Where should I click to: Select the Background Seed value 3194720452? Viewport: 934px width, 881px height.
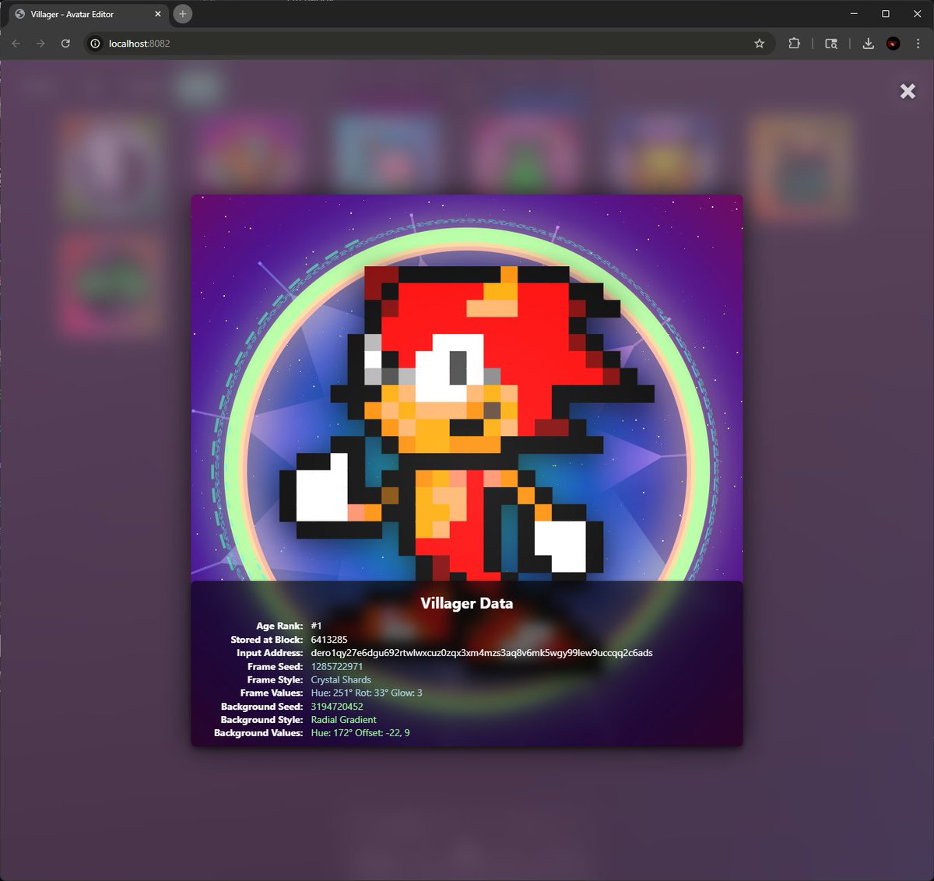pyautogui.click(x=337, y=707)
